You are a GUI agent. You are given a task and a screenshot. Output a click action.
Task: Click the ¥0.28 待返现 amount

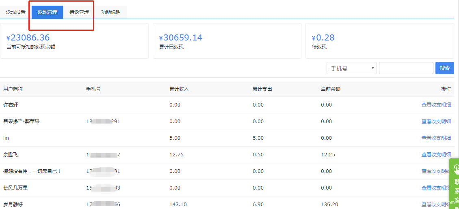[323, 38]
